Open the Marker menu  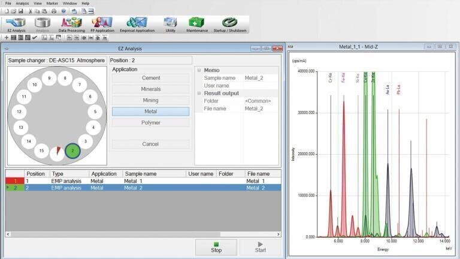[52, 3]
